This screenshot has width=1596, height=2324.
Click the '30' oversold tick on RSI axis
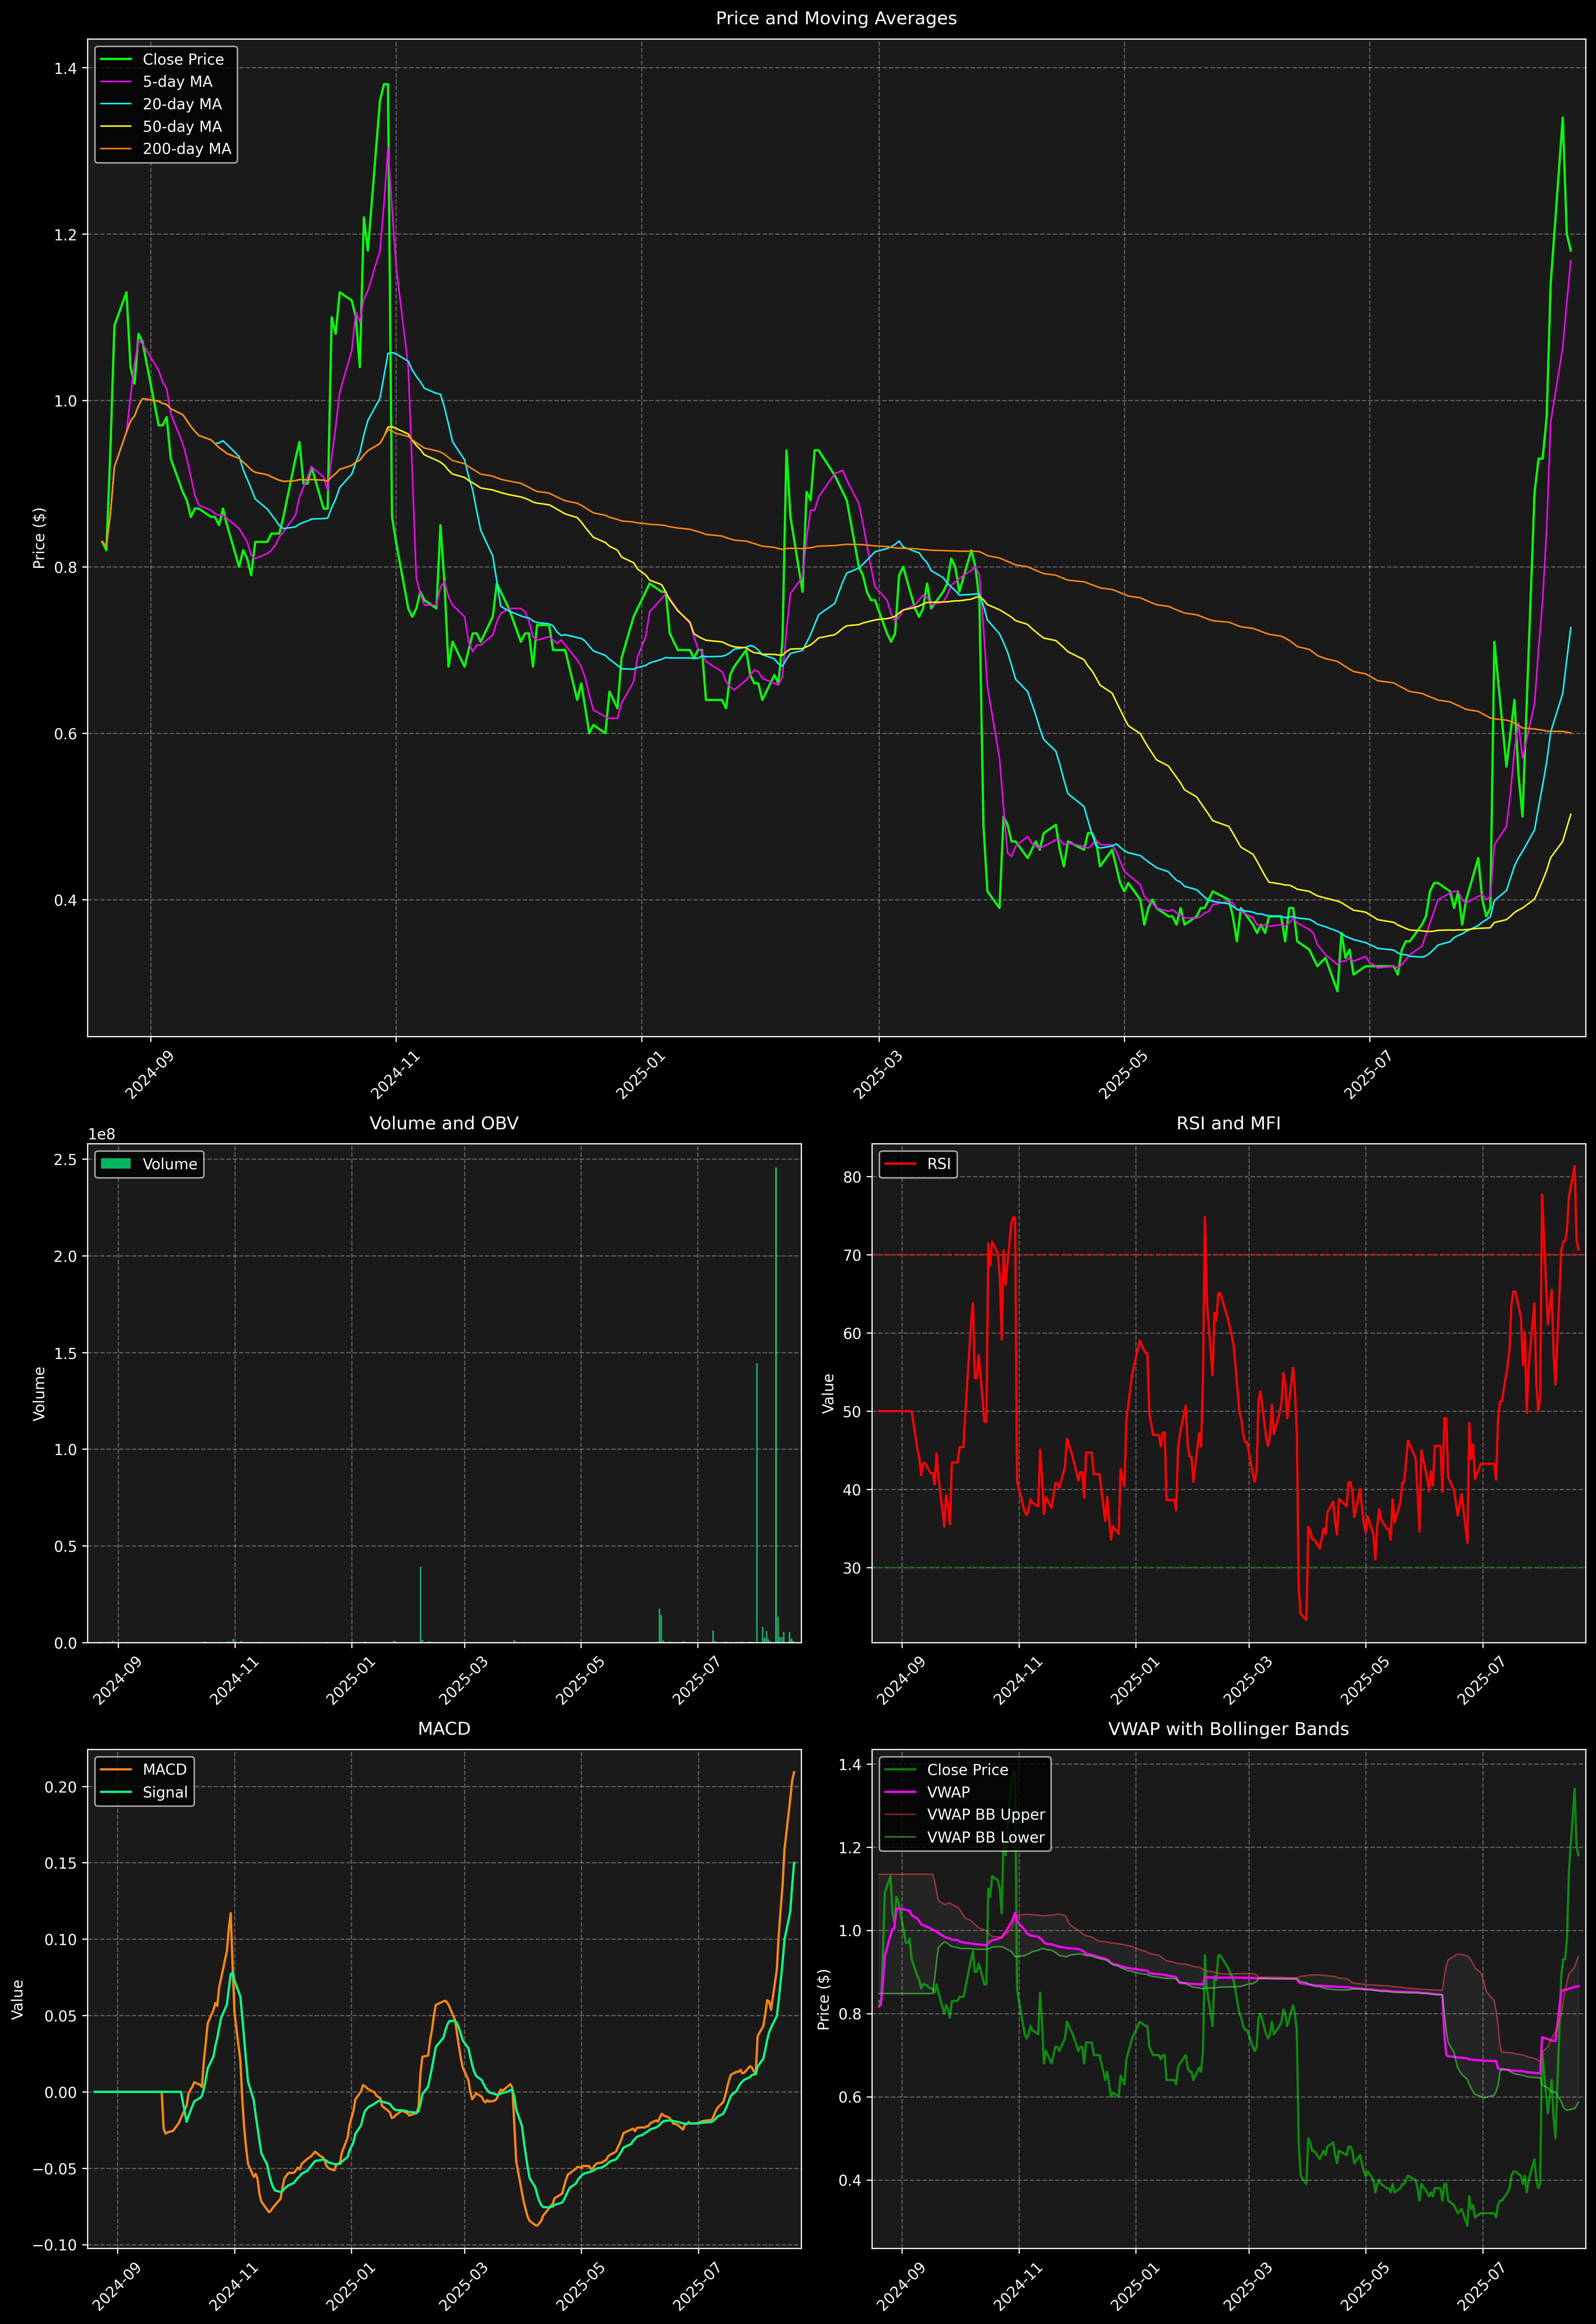852,1568
